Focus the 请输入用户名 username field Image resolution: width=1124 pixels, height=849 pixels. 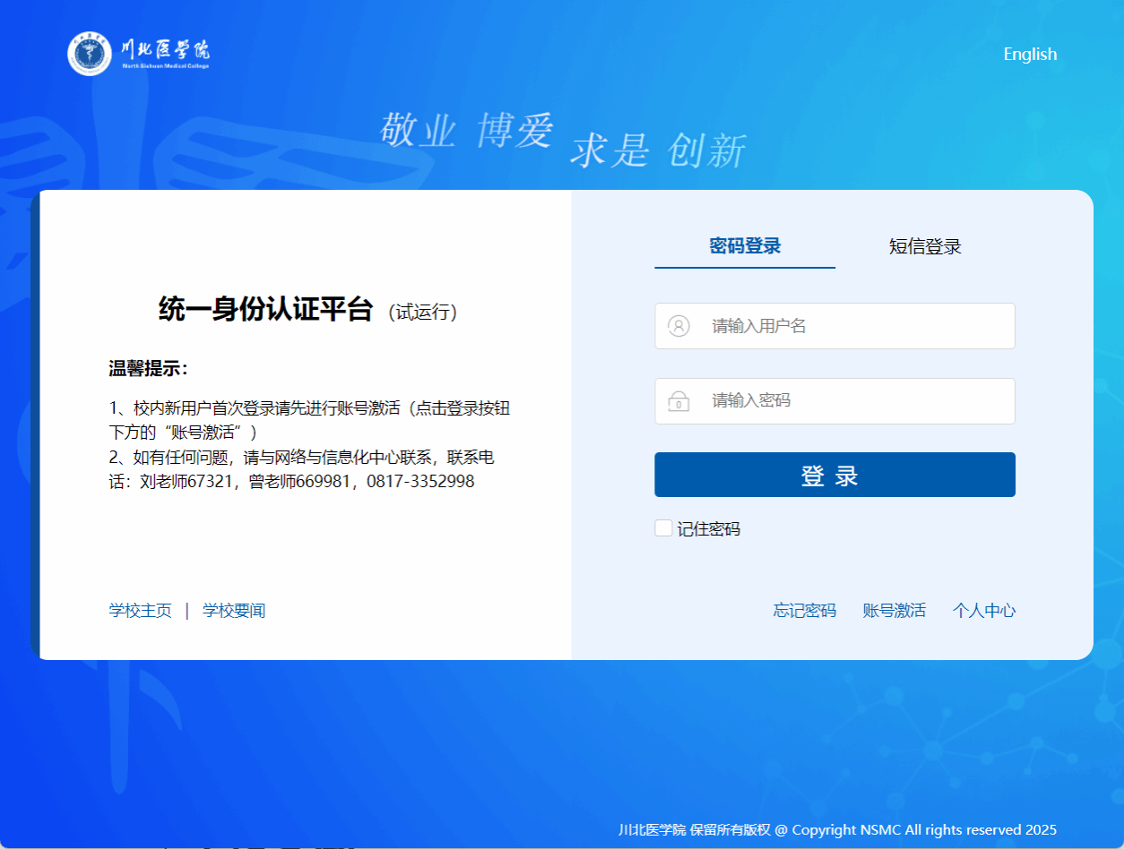[x=852, y=326]
